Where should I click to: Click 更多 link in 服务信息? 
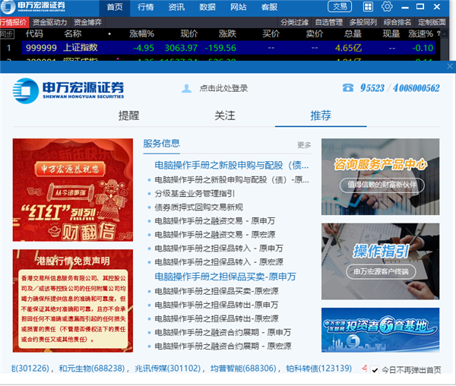tap(304, 144)
